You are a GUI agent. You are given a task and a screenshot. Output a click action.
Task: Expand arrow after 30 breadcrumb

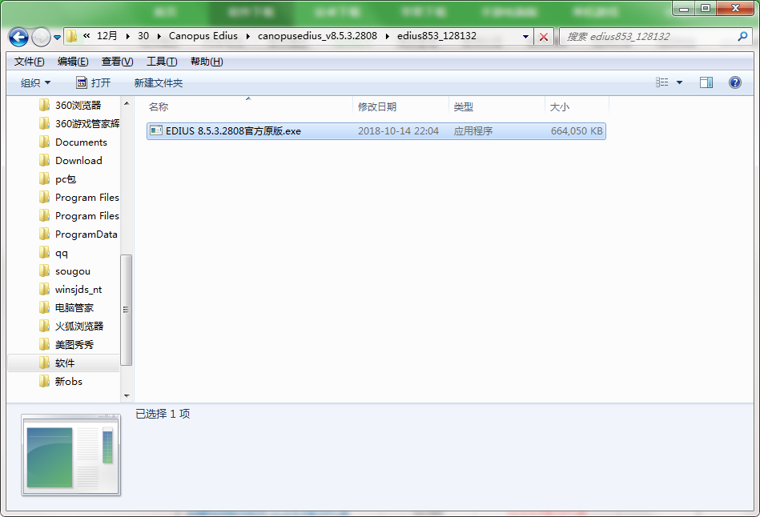[x=159, y=36]
